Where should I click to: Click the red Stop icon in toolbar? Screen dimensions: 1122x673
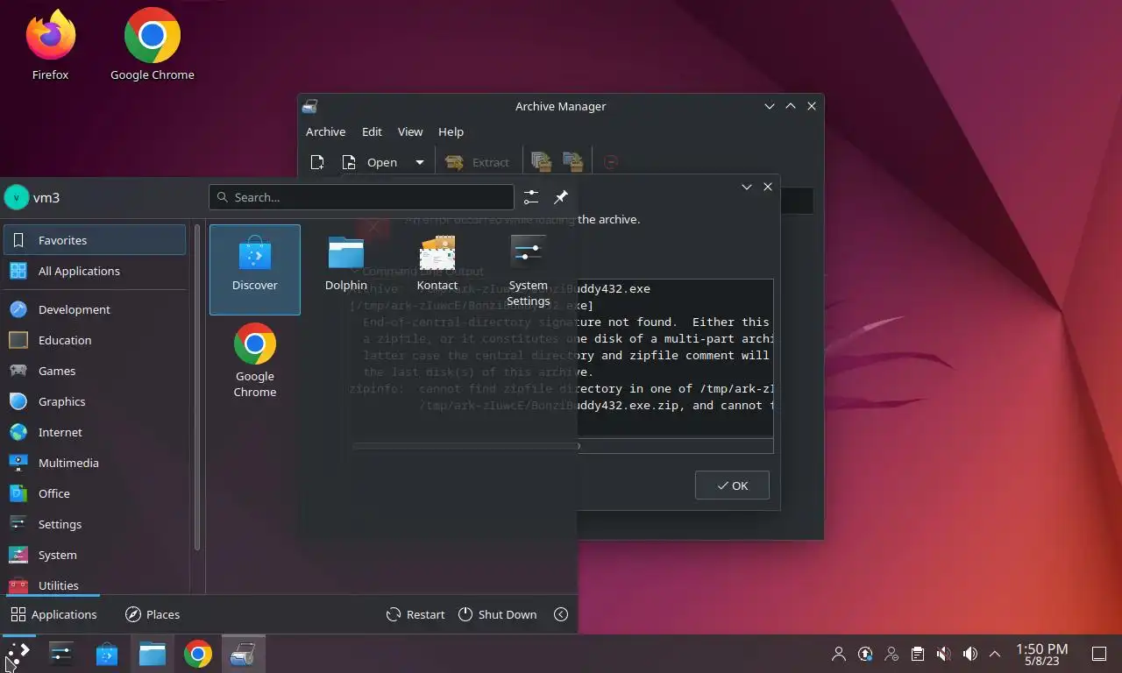[x=612, y=162]
